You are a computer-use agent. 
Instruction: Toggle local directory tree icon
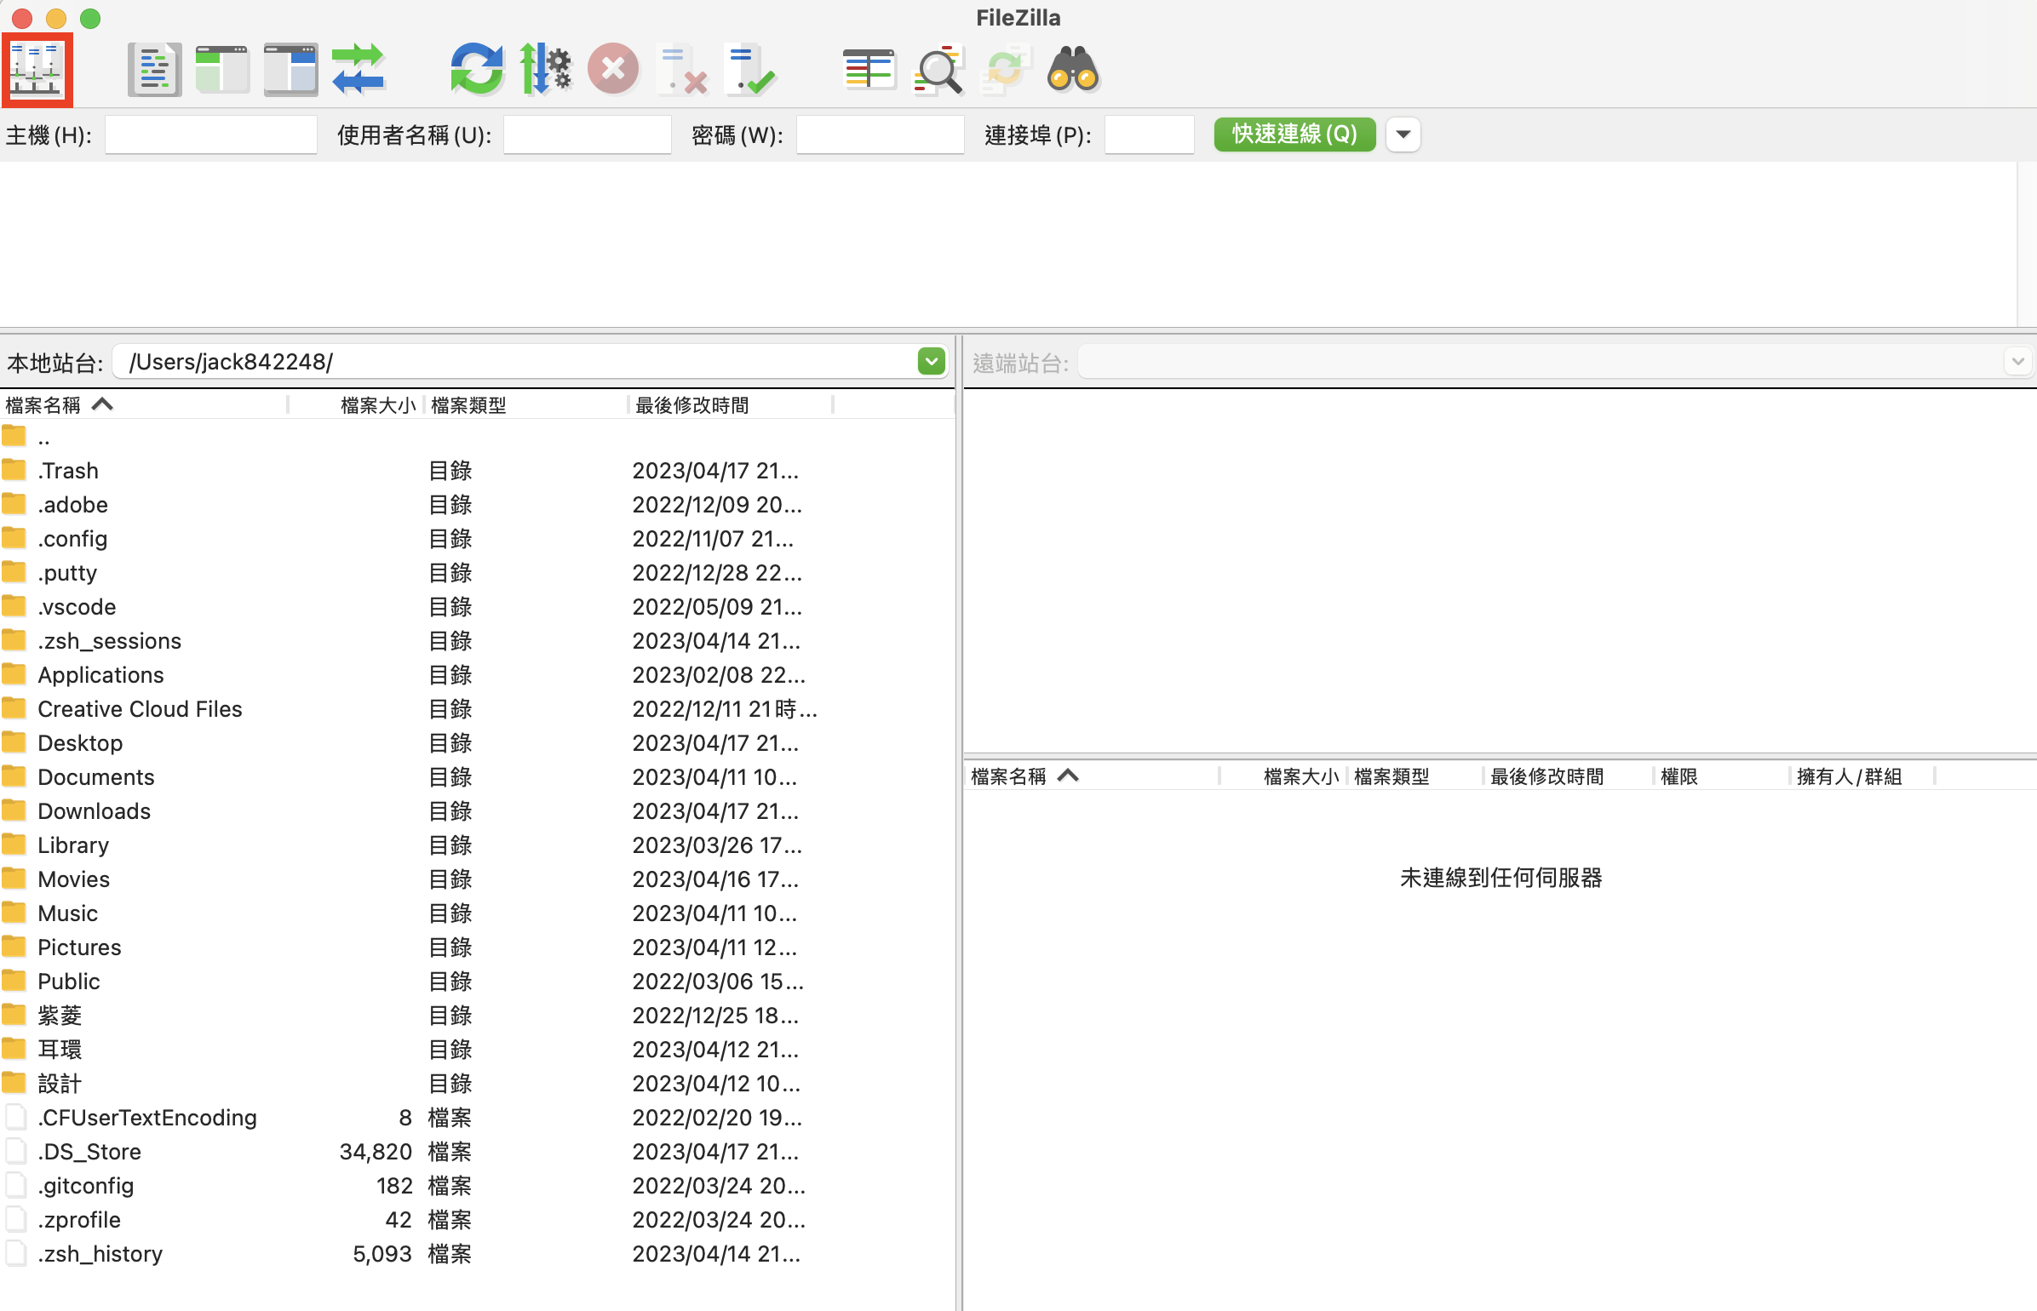222,70
